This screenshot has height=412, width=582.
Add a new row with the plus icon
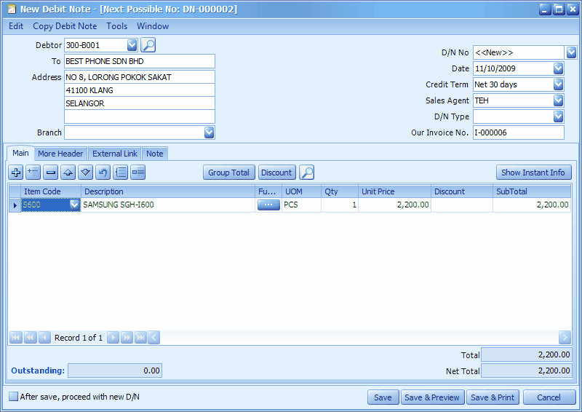point(16,173)
